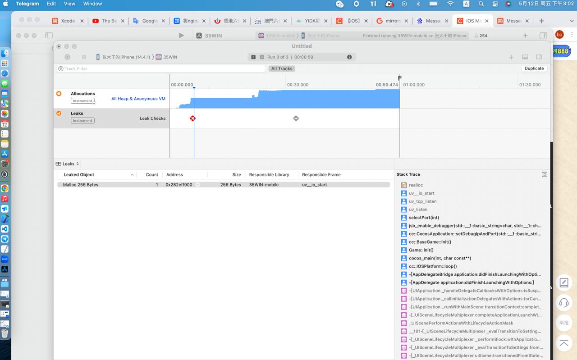Select the uv__io_start stack frame
577x360 pixels.
coord(421,193)
